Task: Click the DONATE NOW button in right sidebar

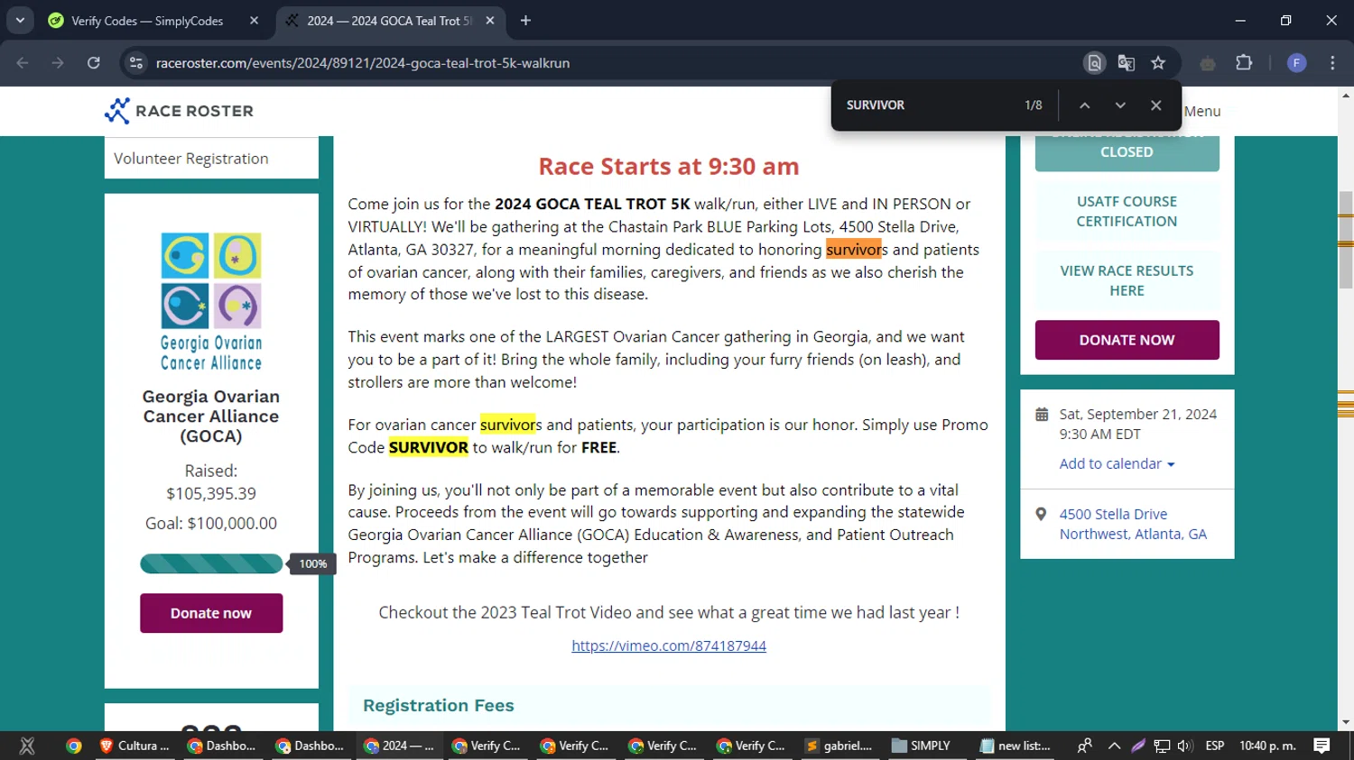Action: [x=1127, y=340]
